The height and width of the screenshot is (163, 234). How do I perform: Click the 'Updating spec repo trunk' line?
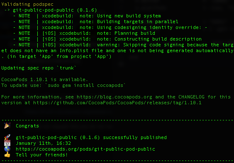pos(39,68)
